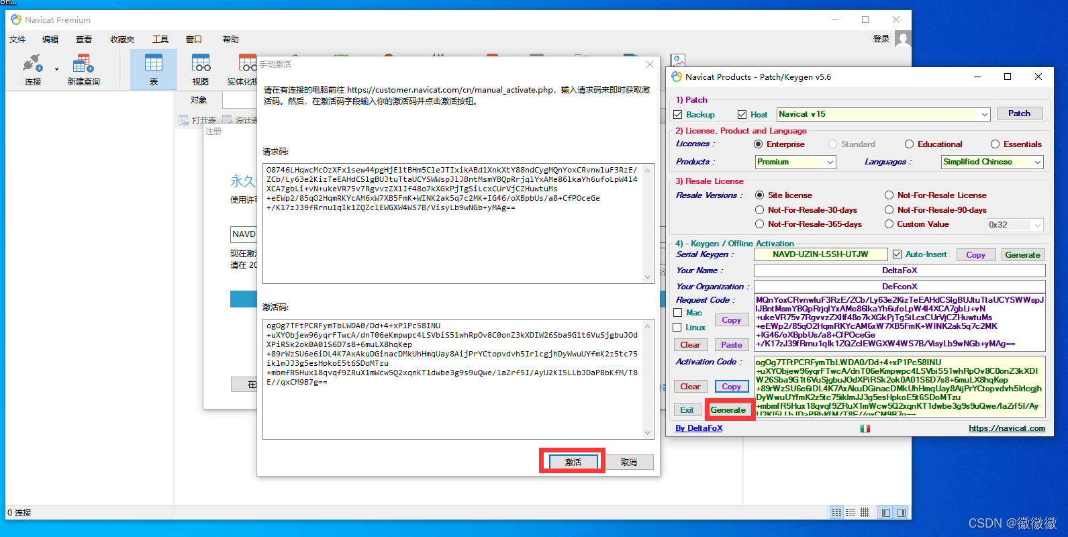Open the 收藏夹 menu
Image resolution: width=1068 pixels, height=537 pixels.
(122, 40)
